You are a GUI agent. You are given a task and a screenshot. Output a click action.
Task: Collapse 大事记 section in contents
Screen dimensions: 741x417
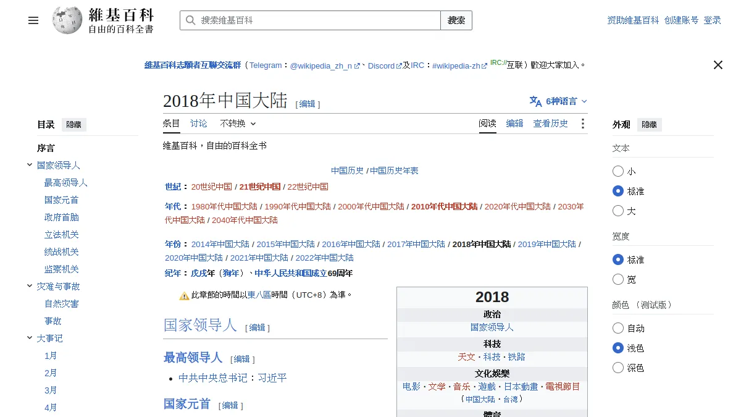[x=30, y=338]
